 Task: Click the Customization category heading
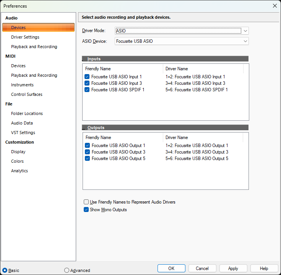tap(19, 142)
